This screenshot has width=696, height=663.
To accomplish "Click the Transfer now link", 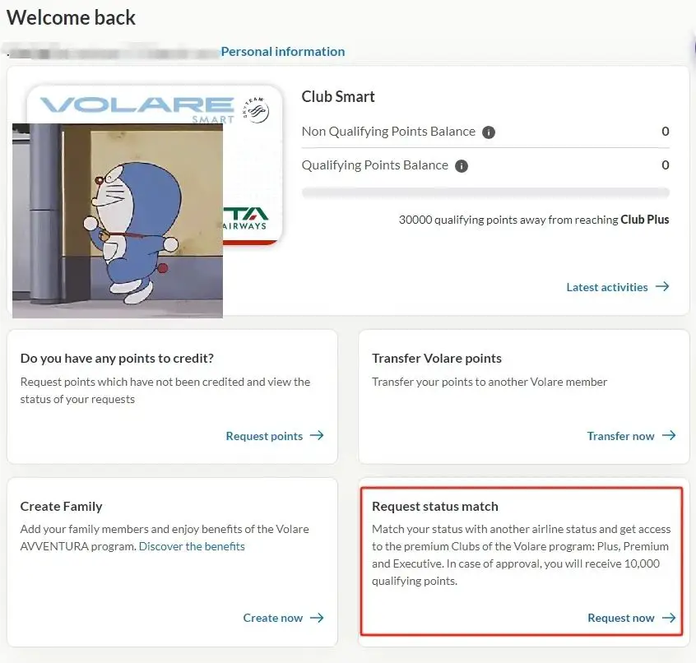I will click(x=621, y=436).
